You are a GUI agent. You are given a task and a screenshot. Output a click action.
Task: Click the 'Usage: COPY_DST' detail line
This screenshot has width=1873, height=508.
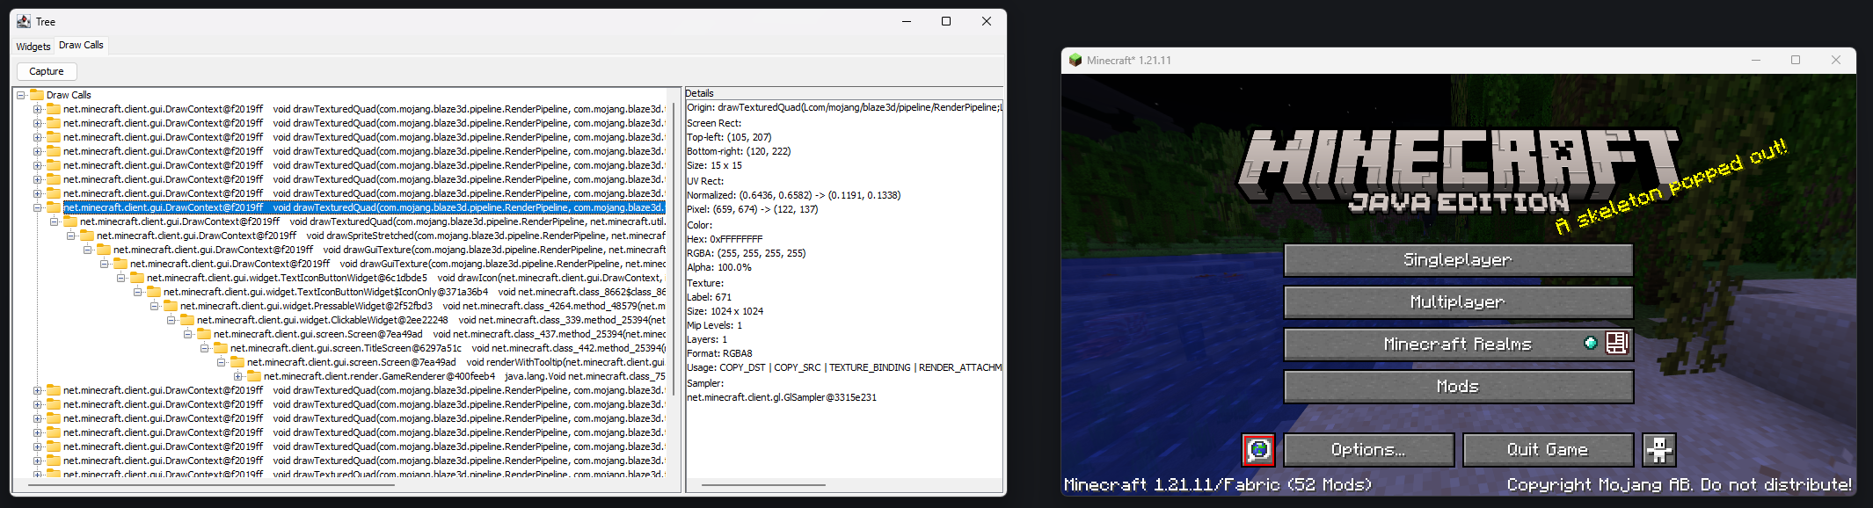click(844, 367)
